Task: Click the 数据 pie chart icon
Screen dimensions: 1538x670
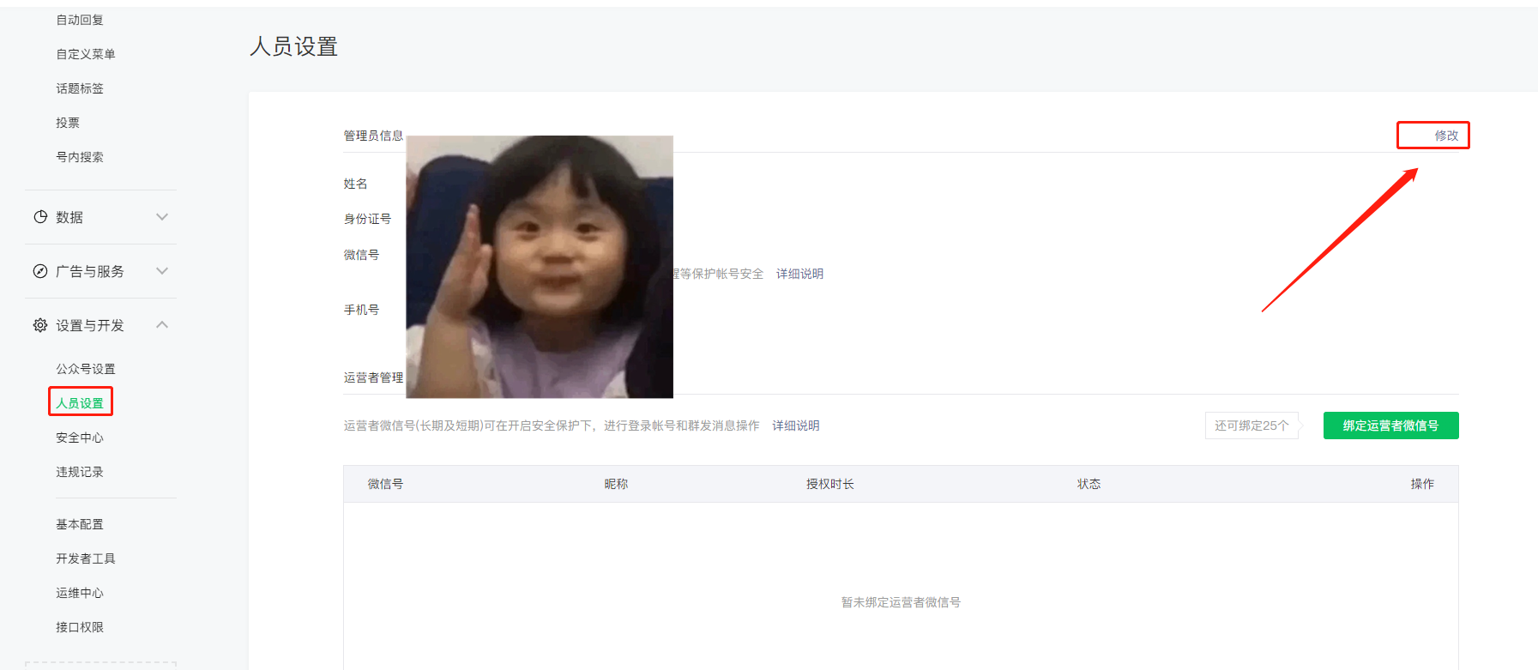Action: (x=40, y=217)
